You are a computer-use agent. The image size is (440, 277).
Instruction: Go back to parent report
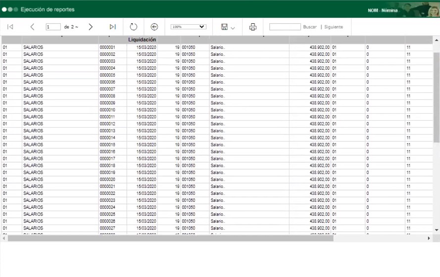click(x=154, y=27)
